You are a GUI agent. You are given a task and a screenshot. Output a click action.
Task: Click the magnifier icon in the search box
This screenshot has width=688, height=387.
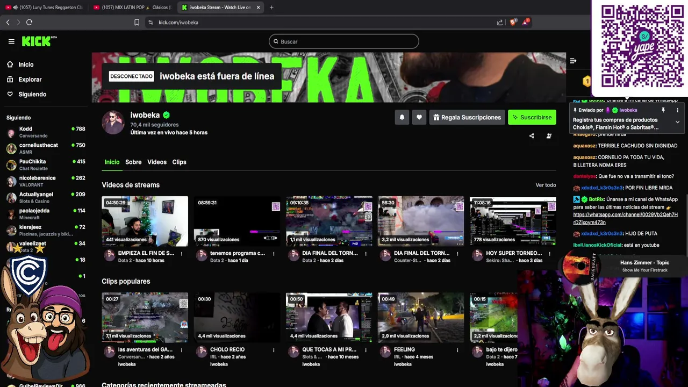click(x=276, y=41)
